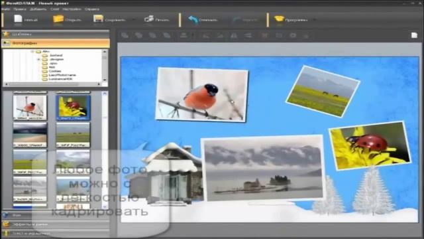Image resolution: width=424 pixels, height=239 pixels.
Task: Click the Печать button label
Action: click(162, 20)
